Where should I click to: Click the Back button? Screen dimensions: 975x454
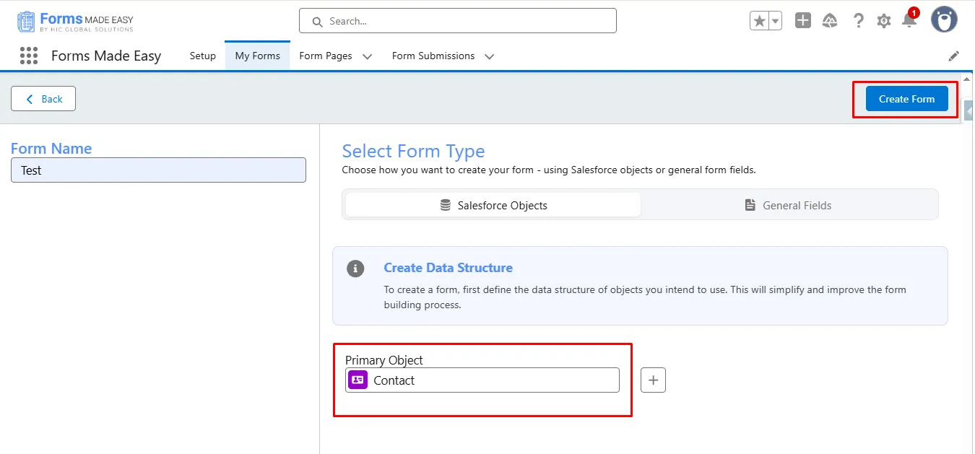[43, 99]
